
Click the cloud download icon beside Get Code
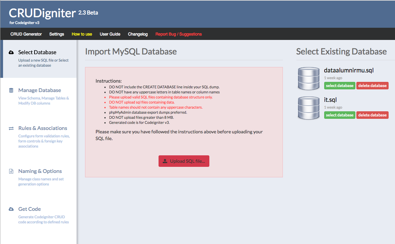tap(11, 209)
